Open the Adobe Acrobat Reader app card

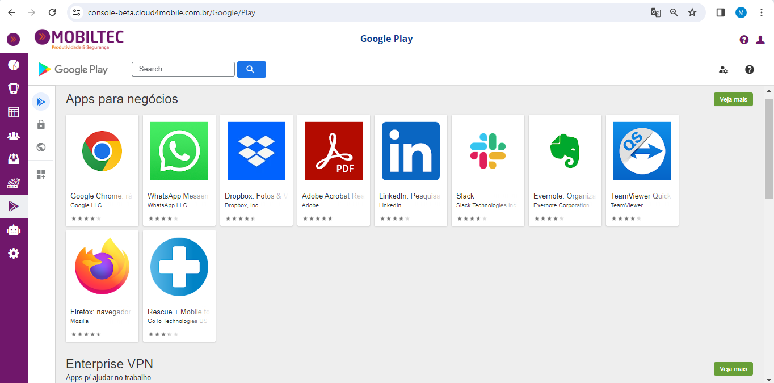(x=334, y=170)
